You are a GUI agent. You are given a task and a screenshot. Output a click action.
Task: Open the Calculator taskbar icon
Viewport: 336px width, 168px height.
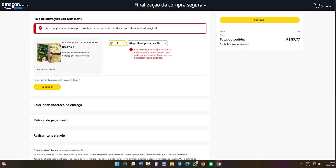tap(156, 164)
